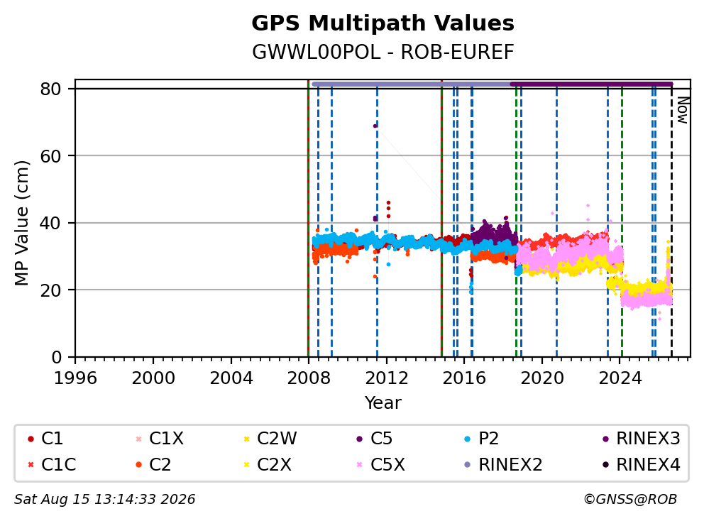The image size is (704, 521).
Task: Click the black dashed Now marker line
Action: tap(671, 224)
